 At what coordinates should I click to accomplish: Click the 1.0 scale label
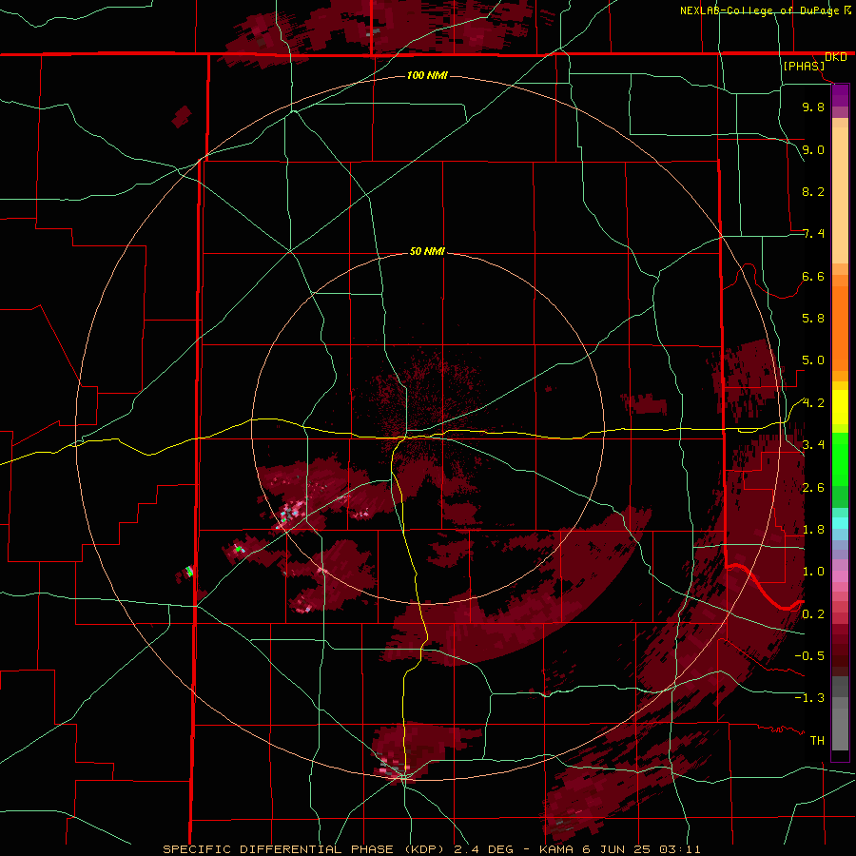pos(813,572)
